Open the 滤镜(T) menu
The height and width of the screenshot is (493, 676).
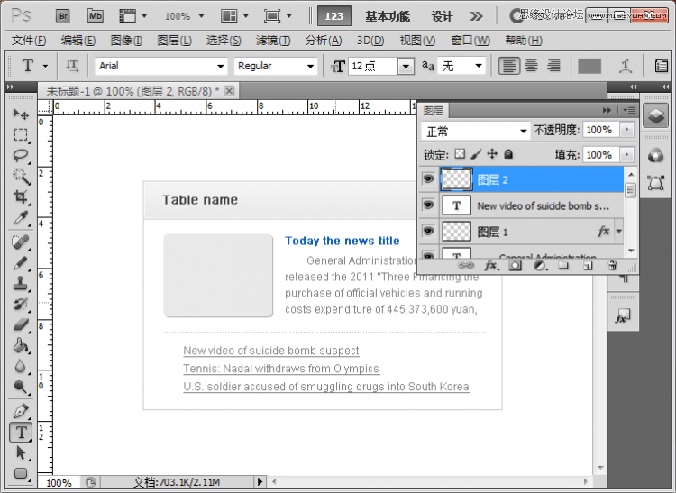[x=273, y=41]
